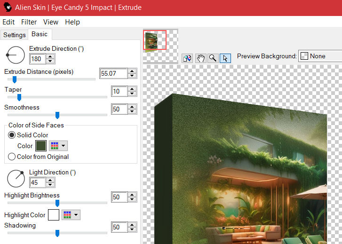Decrease Extrude Direction with down arrow
Image resolution: width=342 pixels, height=244 pixels.
(x=50, y=61)
